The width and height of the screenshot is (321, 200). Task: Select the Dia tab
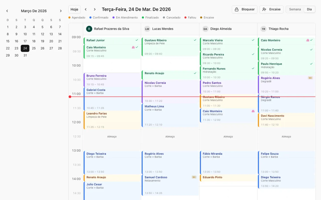[309, 9]
